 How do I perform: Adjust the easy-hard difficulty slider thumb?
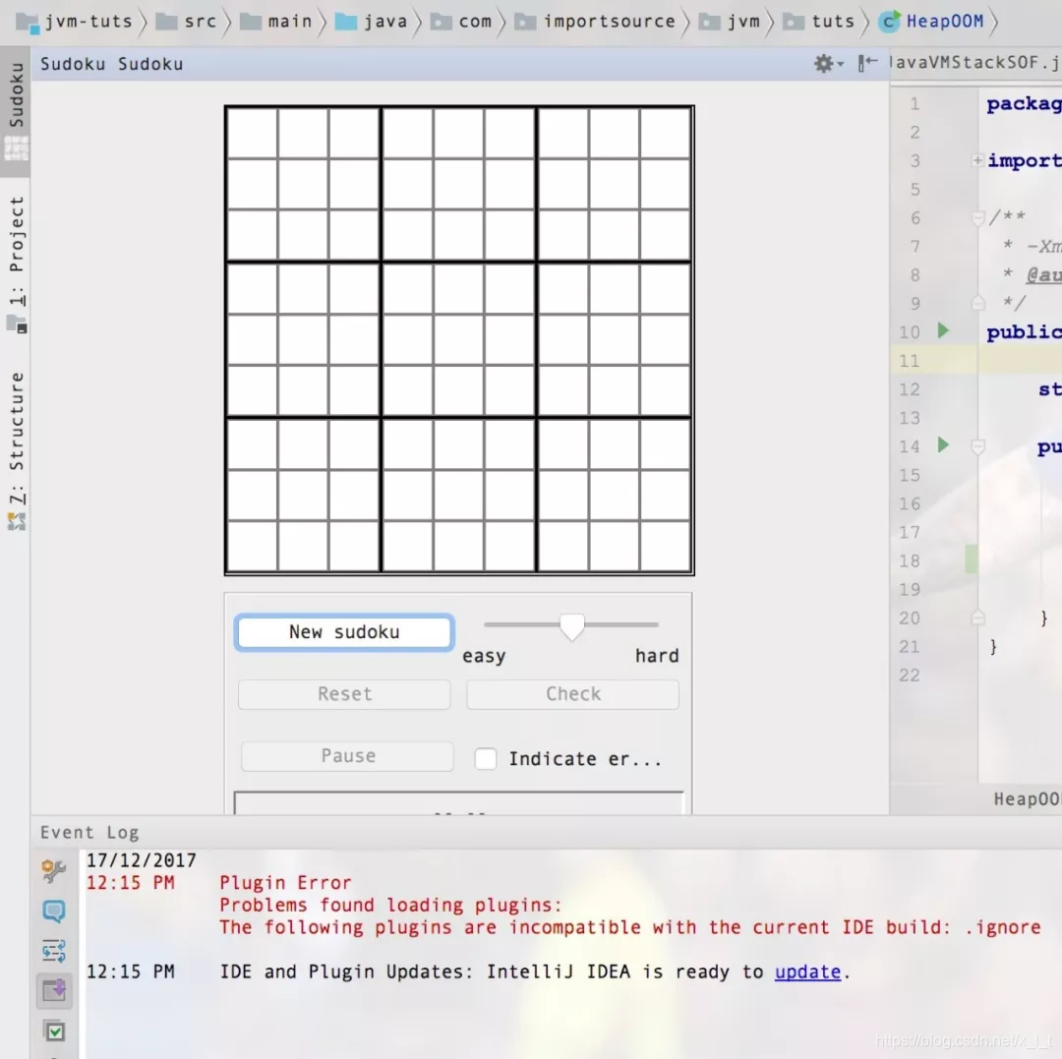[x=571, y=627]
